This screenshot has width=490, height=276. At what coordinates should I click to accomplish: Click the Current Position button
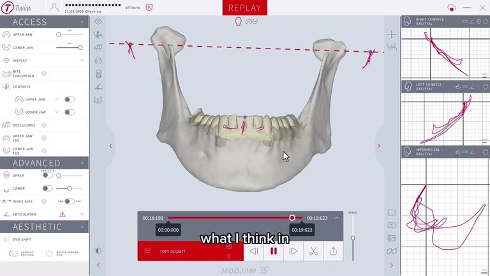click(x=22, y=253)
